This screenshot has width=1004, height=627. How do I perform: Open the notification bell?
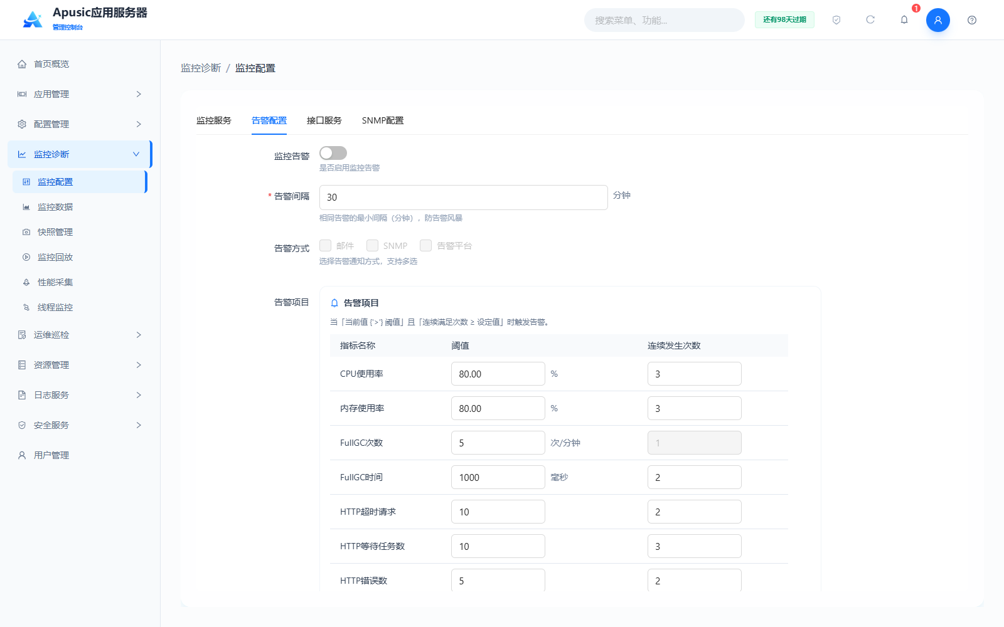904,20
